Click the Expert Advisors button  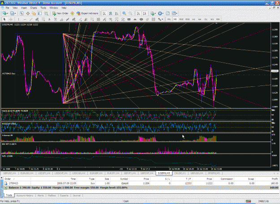pyautogui.click(x=87, y=13)
